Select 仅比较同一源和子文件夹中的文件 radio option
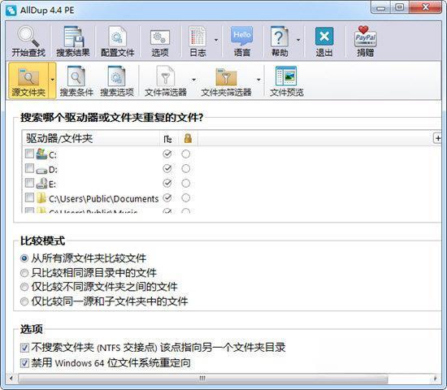The image size is (447, 390). coord(24,301)
